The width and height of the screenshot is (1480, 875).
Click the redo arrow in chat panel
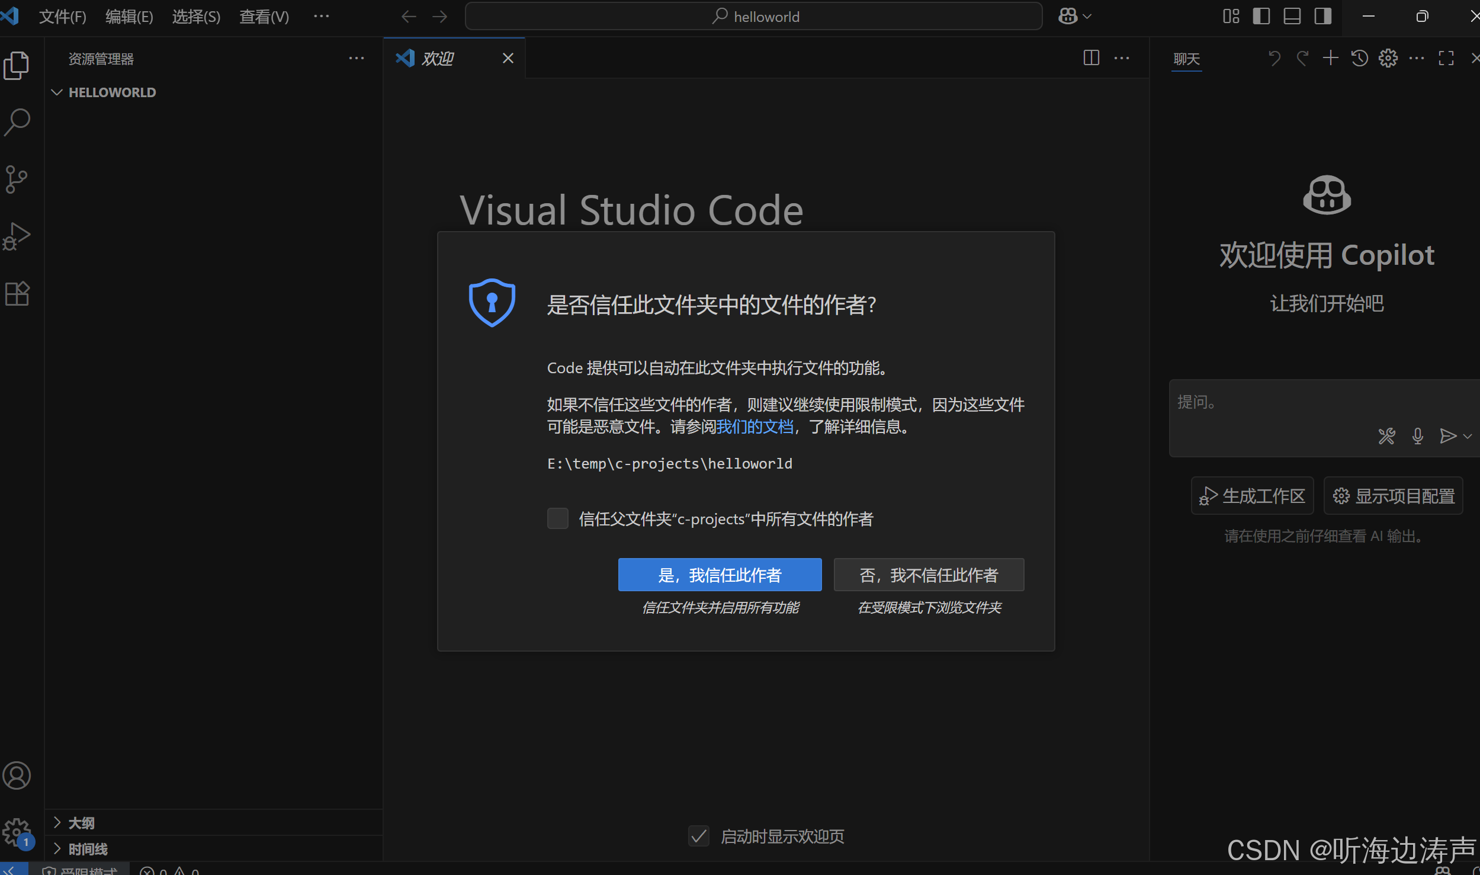pos(1302,58)
